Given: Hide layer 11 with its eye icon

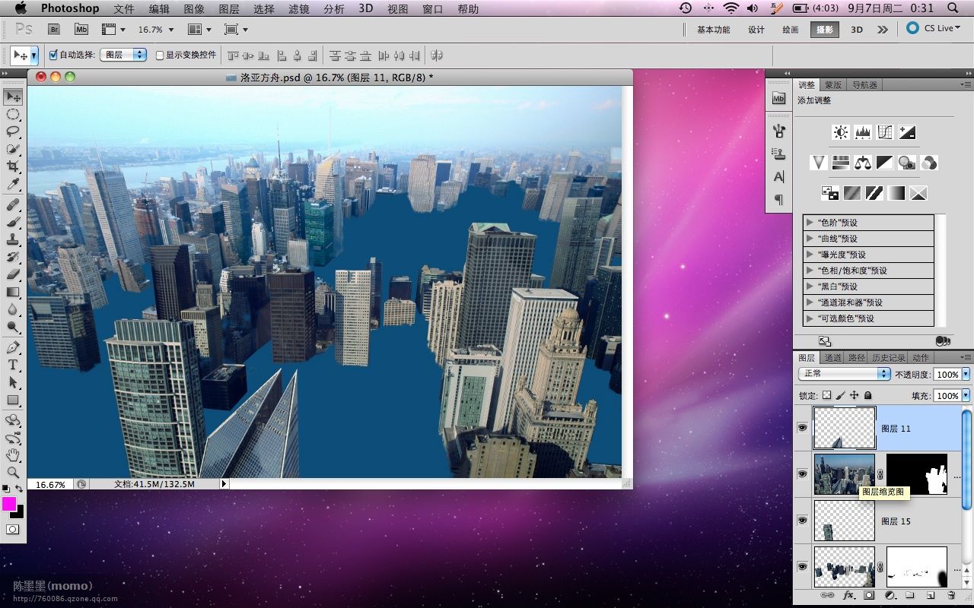Looking at the screenshot, I should 802,428.
